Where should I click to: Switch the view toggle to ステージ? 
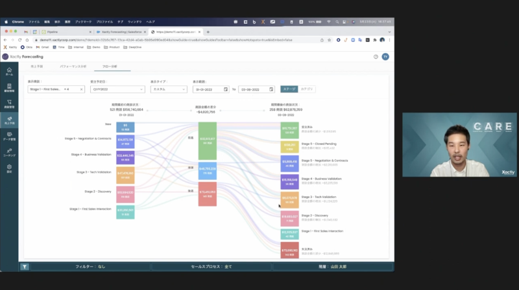(289, 89)
